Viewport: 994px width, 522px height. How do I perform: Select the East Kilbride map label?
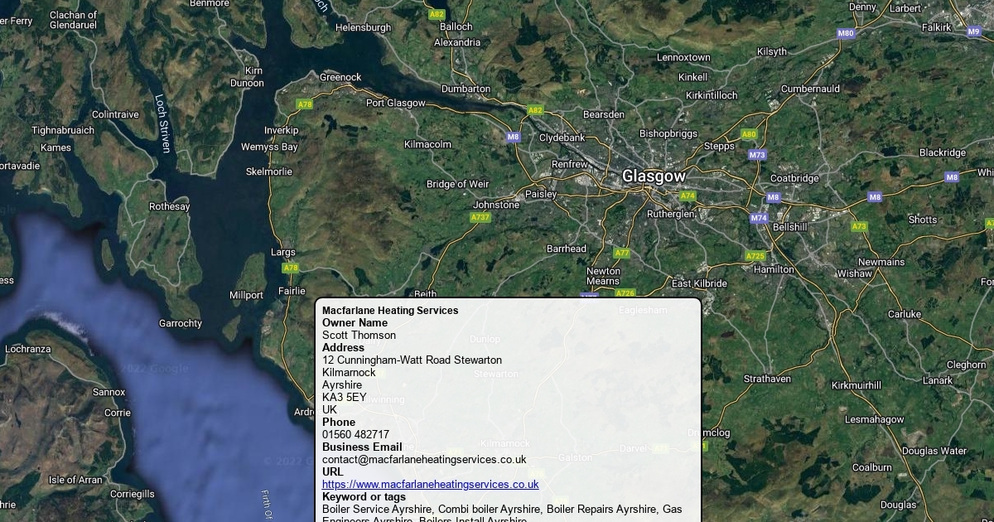point(699,283)
